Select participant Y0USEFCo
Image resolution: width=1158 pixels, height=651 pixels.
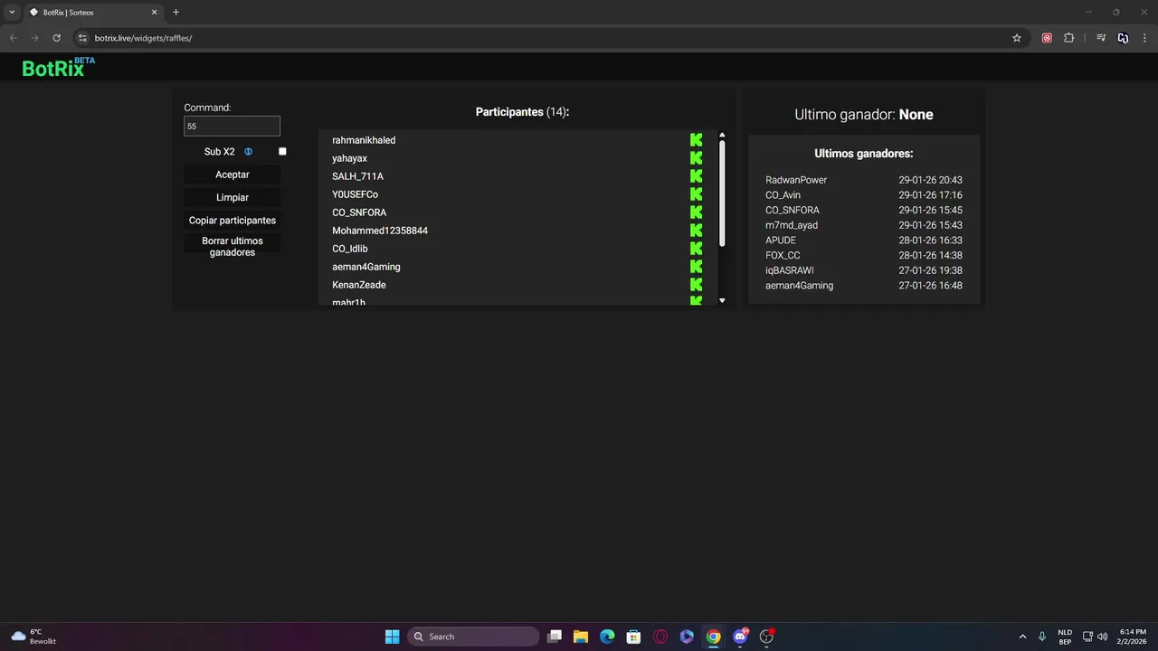pos(355,194)
